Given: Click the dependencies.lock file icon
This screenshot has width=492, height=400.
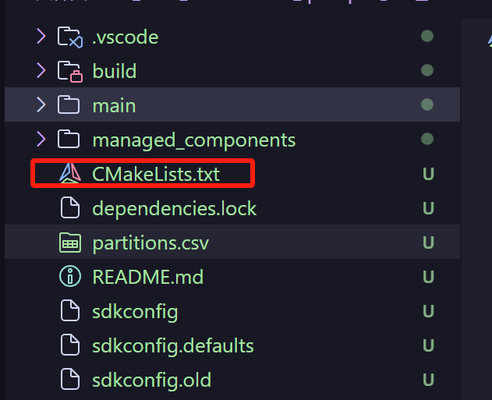Looking at the screenshot, I should coord(69,209).
